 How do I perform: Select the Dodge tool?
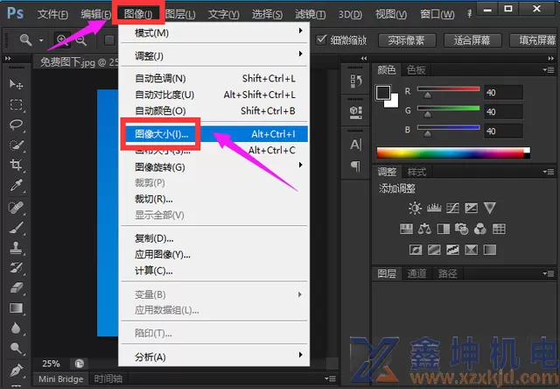[16, 348]
